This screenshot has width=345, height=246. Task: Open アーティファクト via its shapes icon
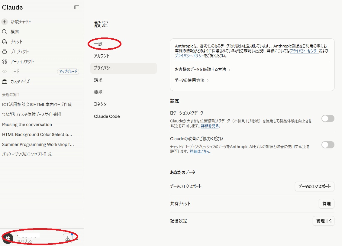pos(5,62)
